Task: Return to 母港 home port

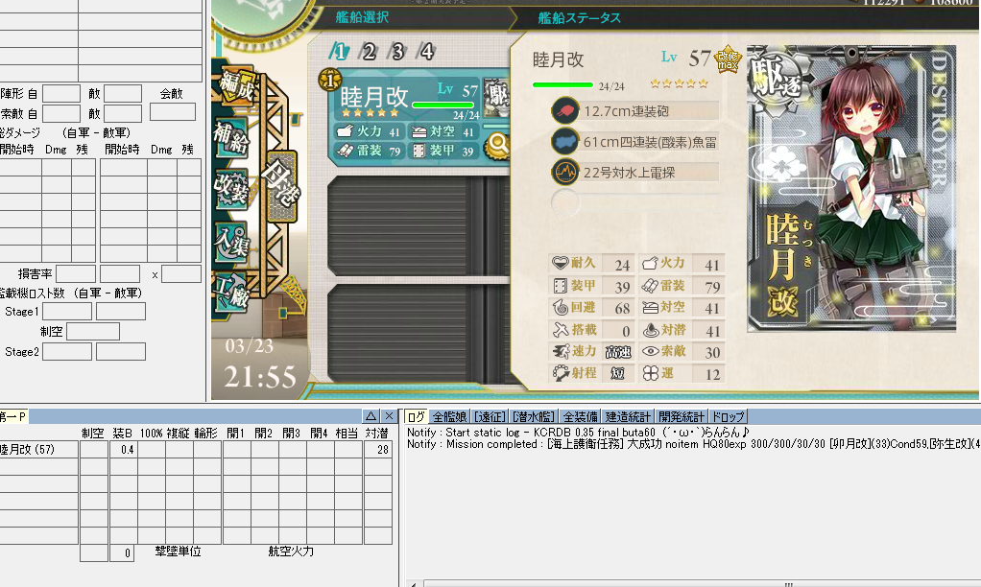Action: [281, 186]
